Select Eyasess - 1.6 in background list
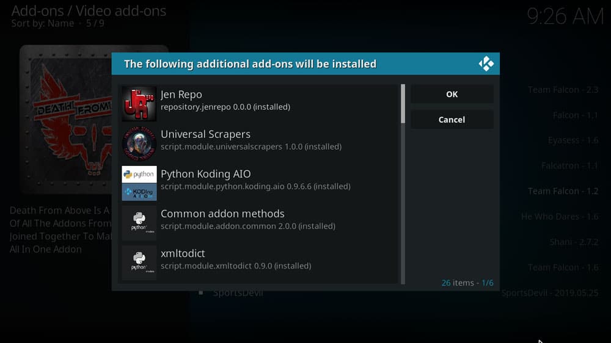 (x=573, y=140)
